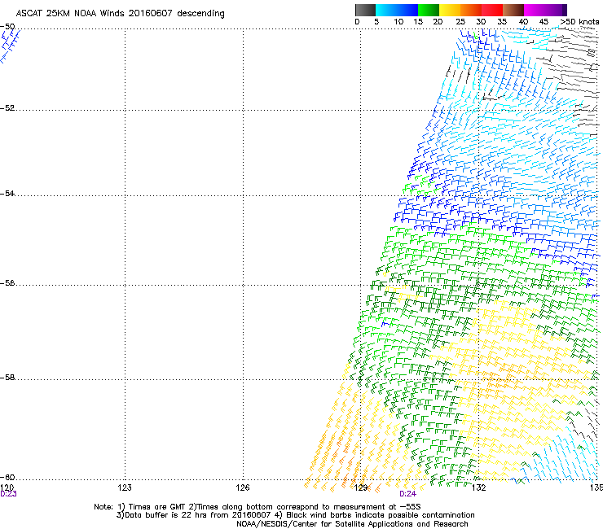Click the 'Times are GMT' note line
This screenshot has height=529, width=603.
coord(257,507)
